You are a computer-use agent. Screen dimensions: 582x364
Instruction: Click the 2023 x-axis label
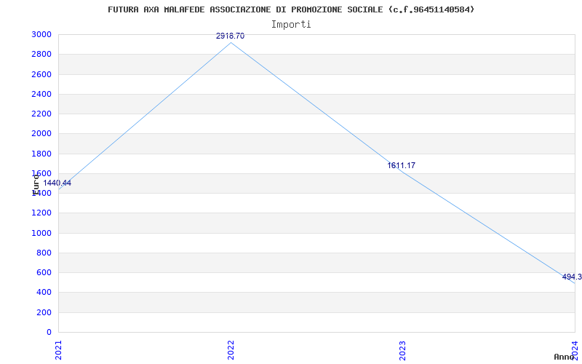tap(403, 350)
